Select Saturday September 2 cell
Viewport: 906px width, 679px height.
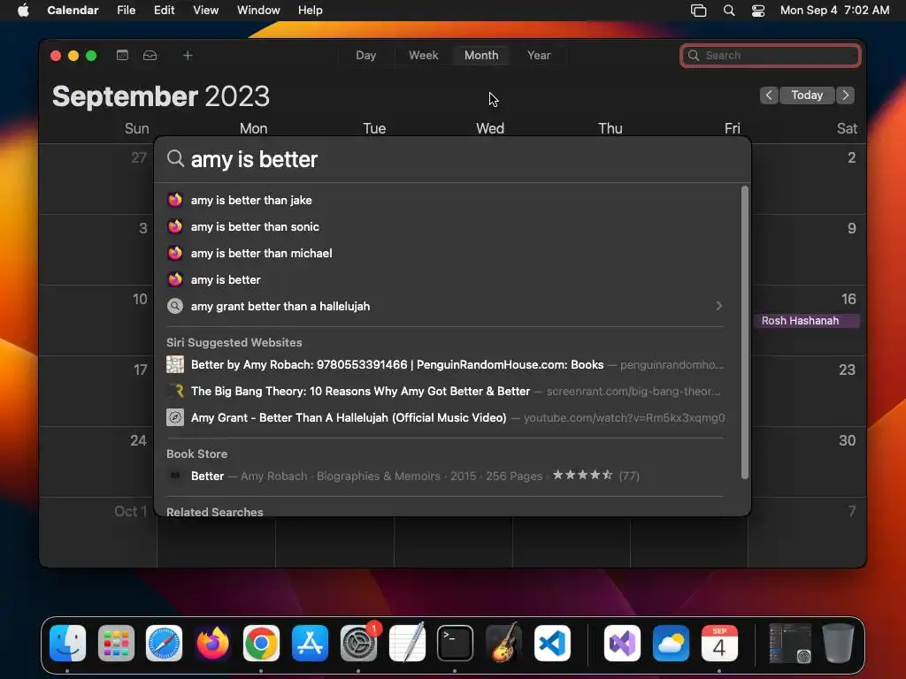[x=808, y=179]
